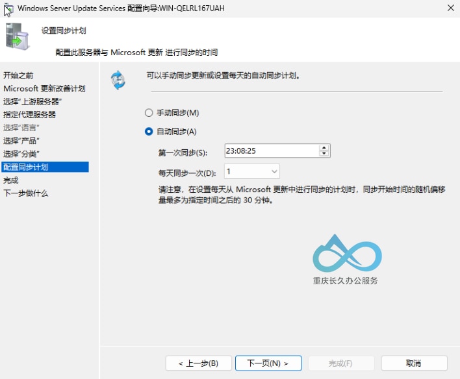The height and width of the screenshot is (379, 460).
Task: Click the 下一页(N) button
Action: pos(268,363)
